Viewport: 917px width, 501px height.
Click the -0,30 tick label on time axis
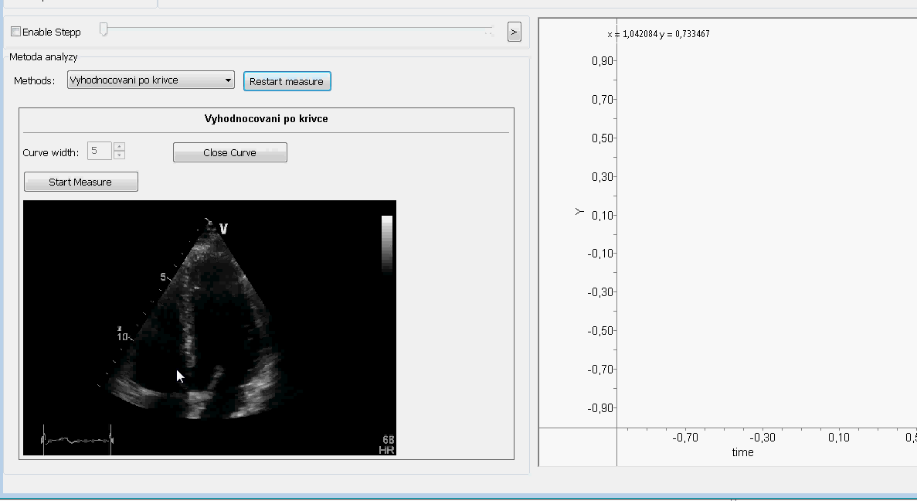click(762, 437)
